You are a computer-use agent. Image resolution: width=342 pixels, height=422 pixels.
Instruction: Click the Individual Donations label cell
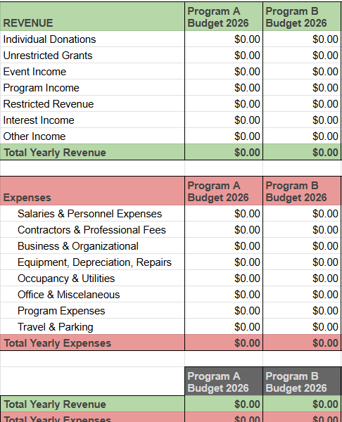click(92, 39)
